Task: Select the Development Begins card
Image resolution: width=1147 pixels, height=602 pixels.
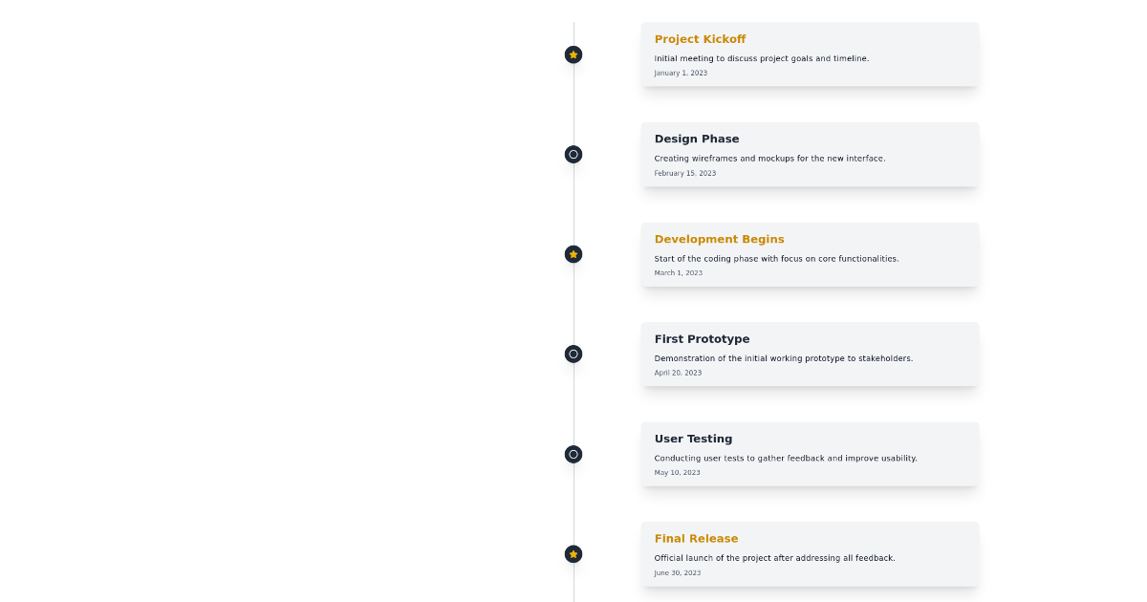Action: (x=810, y=254)
